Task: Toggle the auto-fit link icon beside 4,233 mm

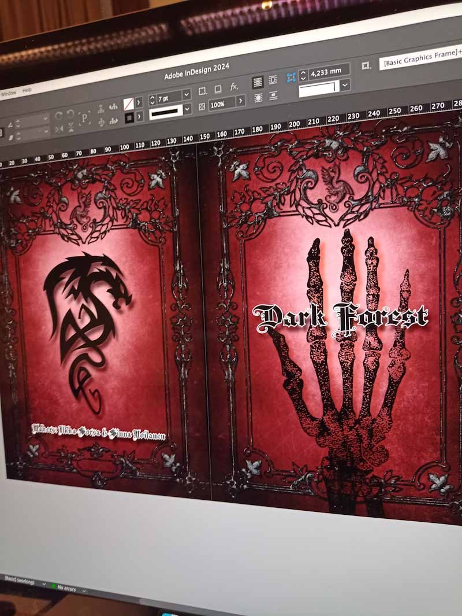Action: click(291, 78)
